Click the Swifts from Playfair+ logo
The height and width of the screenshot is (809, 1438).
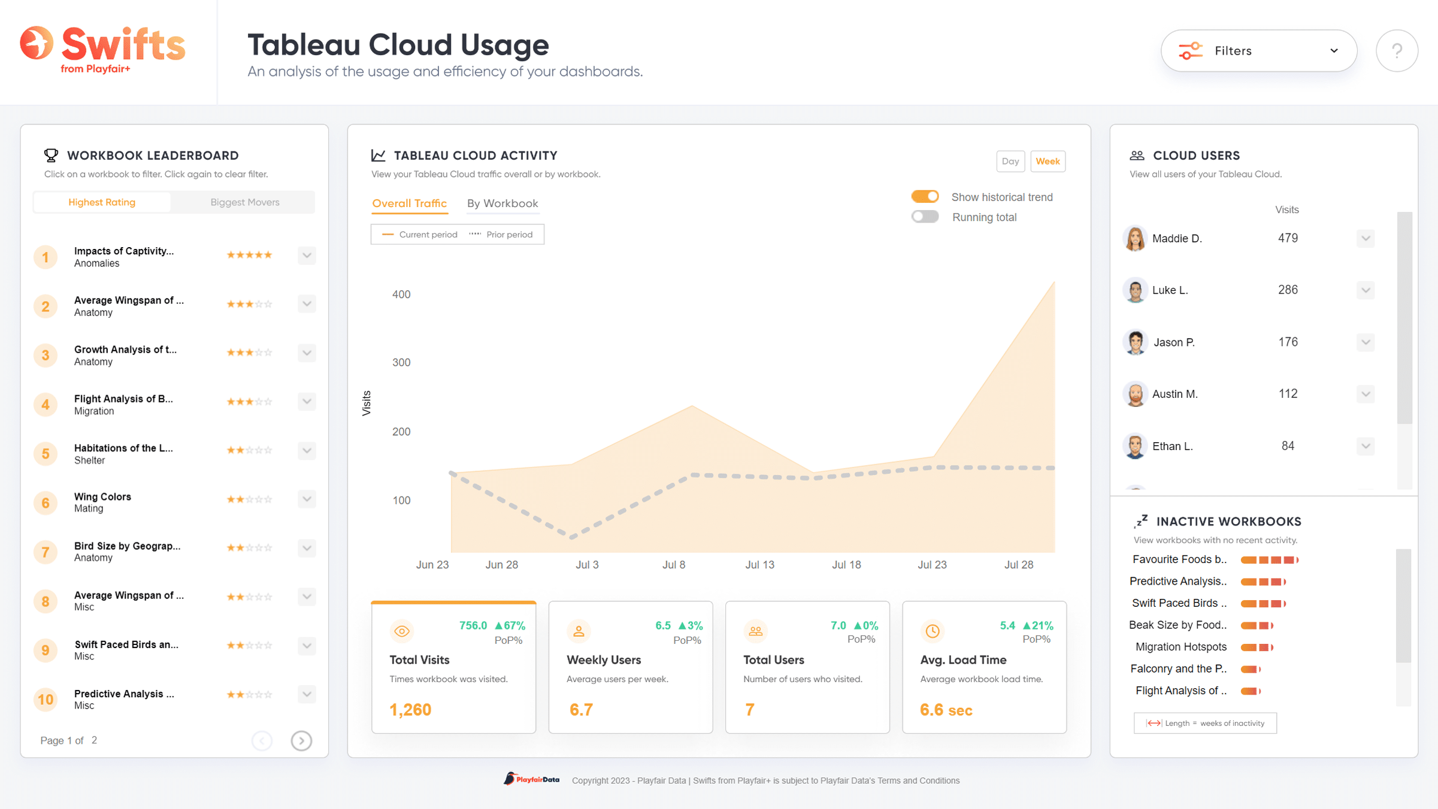click(102, 50)
